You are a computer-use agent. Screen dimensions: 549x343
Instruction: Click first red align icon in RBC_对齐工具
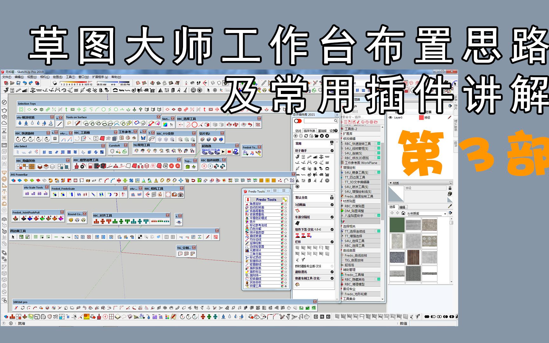pos(96,221)
